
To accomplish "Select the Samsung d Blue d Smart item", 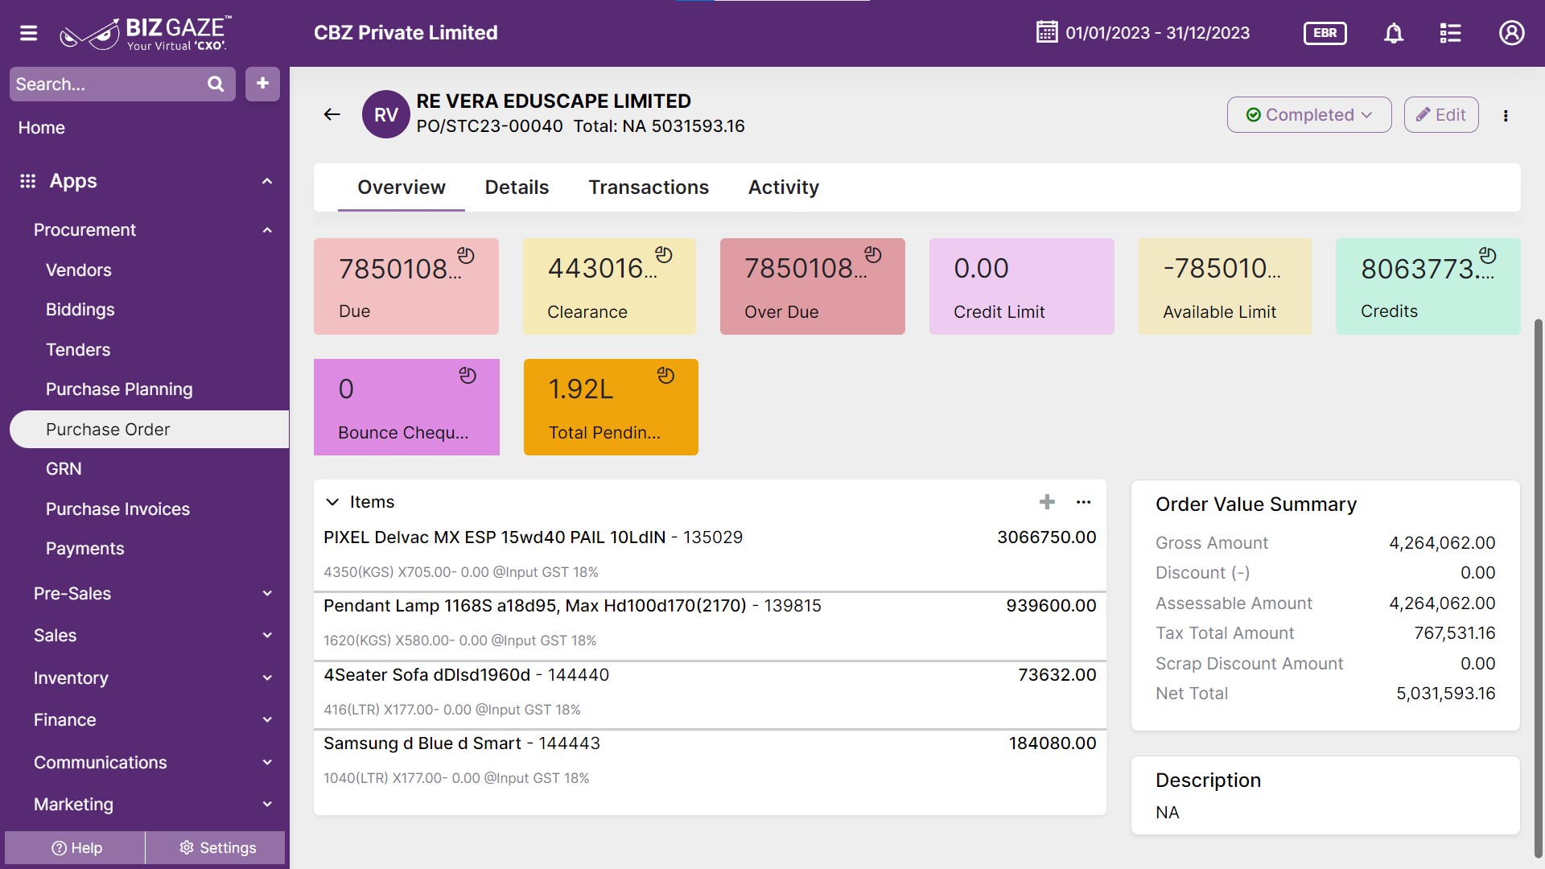I will [710, 762].
